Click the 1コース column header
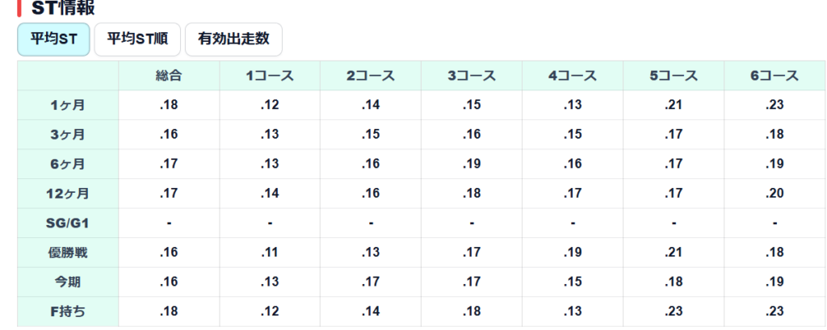Screen dimensions: 827x330 coord(270,75)
